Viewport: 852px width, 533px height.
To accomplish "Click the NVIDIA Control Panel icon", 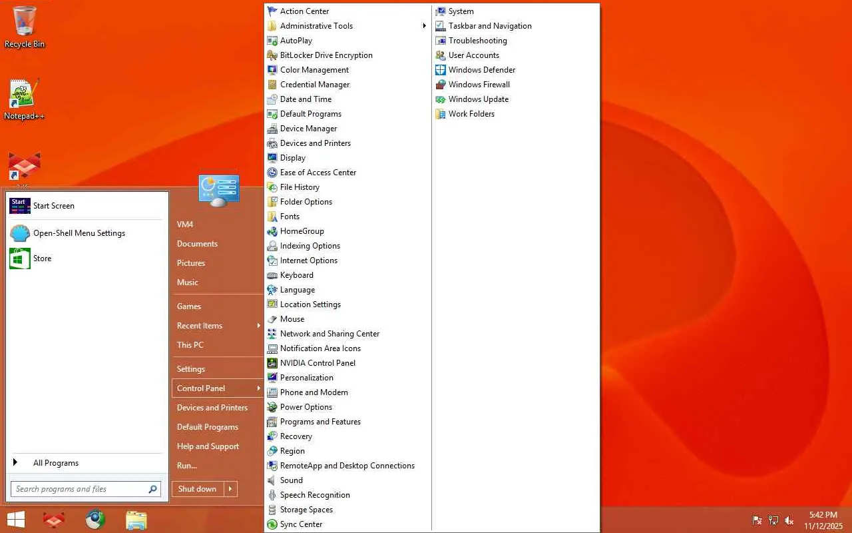I will pyautogui.click(x=272, y=363).
